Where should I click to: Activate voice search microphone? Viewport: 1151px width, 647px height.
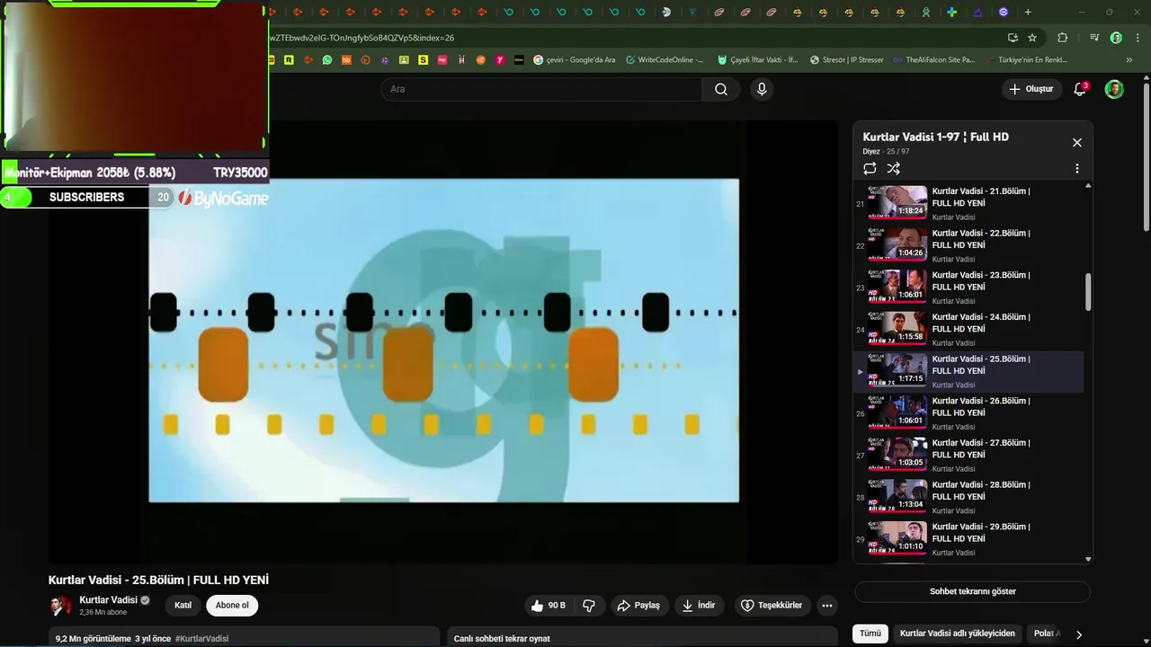point(762,89)
